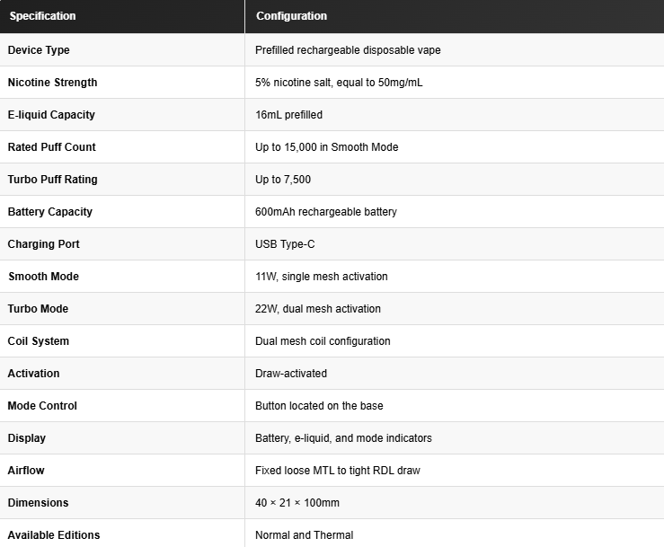The width and height of the screenshot is (664, 547).
Task: Select the Charging Port label
Action: click(44, 244)
